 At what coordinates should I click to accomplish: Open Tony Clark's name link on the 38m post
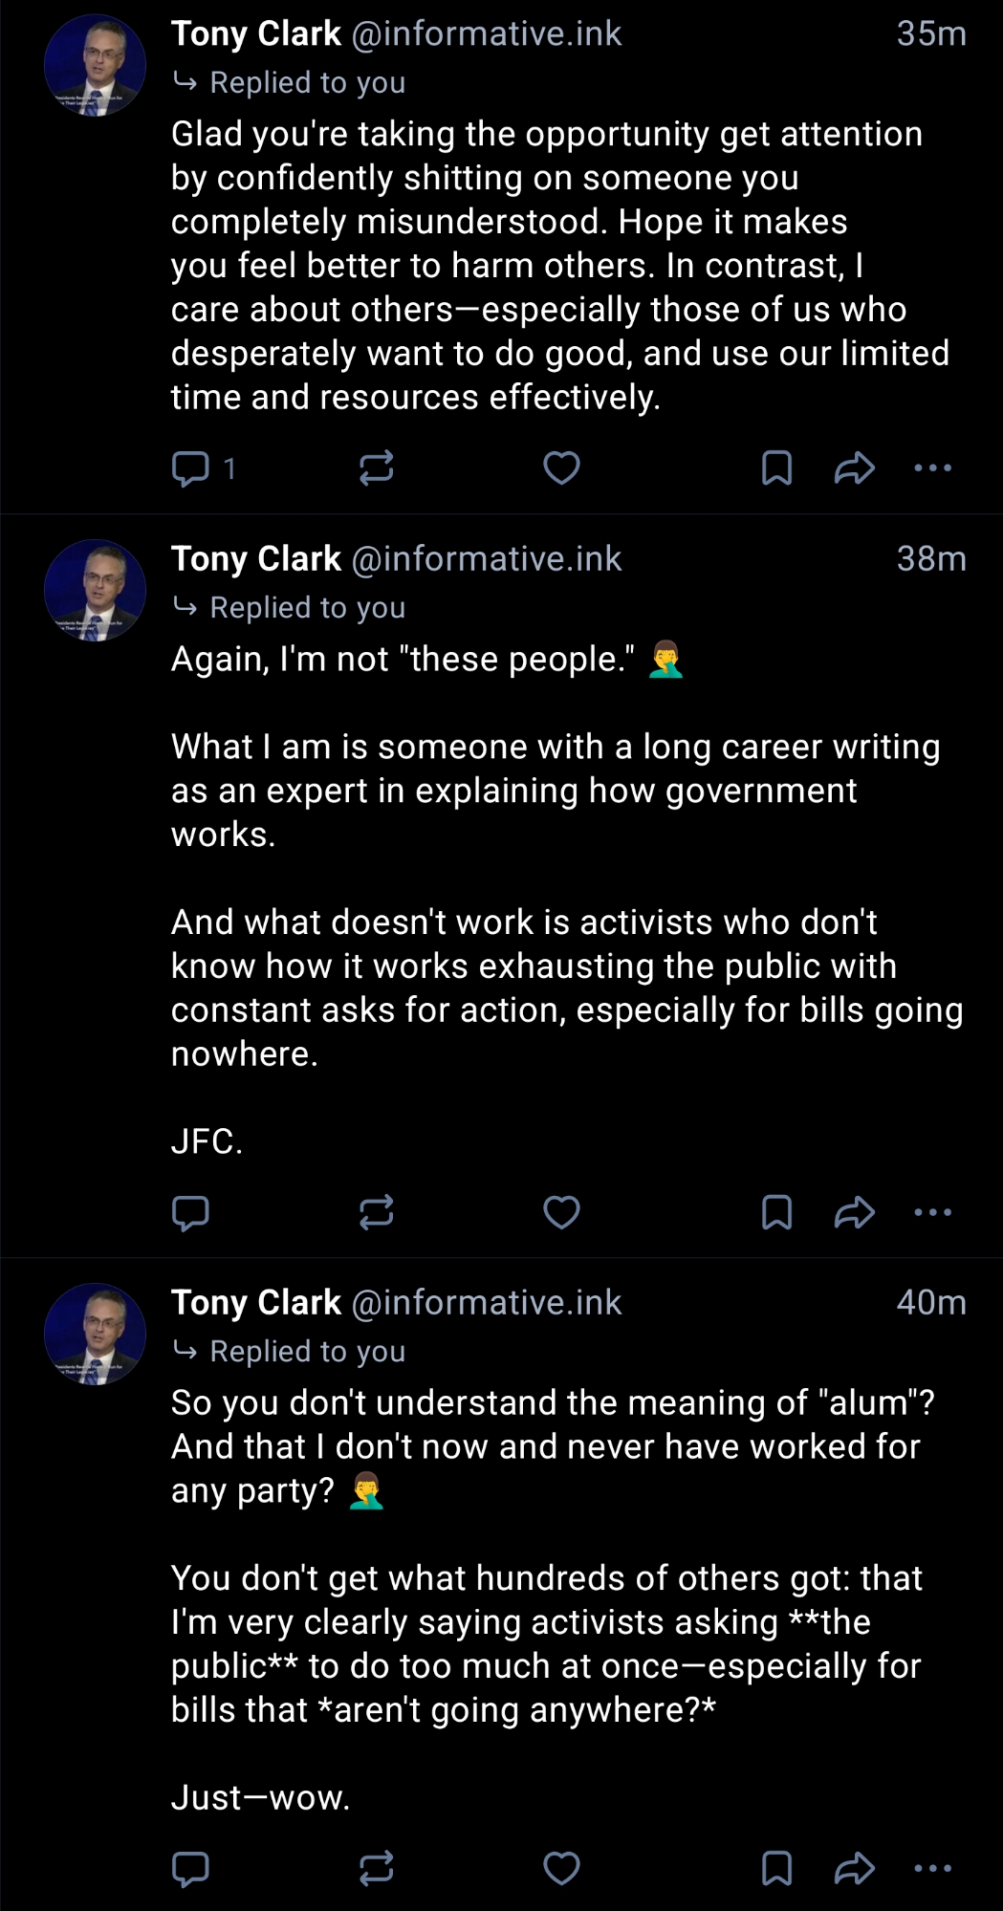[x=256, y=558]
